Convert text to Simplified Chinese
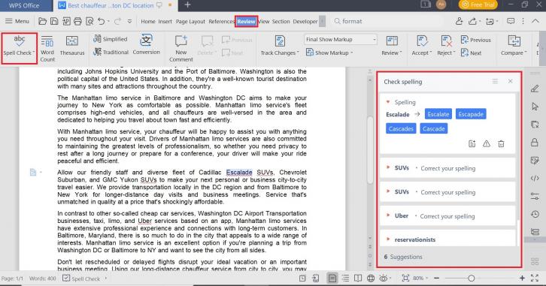Screen dimensions: 546x286 [111, 39]
